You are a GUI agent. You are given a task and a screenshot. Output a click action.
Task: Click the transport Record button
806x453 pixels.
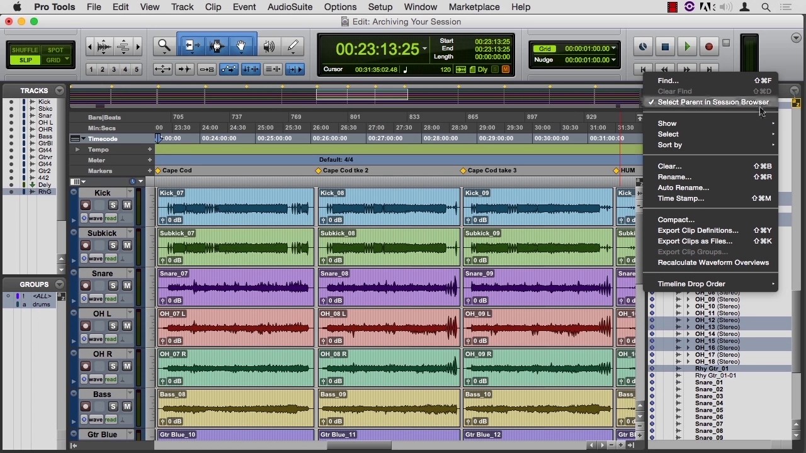(x=709, y=47)
